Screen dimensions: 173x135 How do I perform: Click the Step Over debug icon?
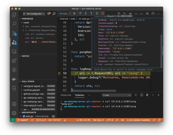tap(80, 13)
